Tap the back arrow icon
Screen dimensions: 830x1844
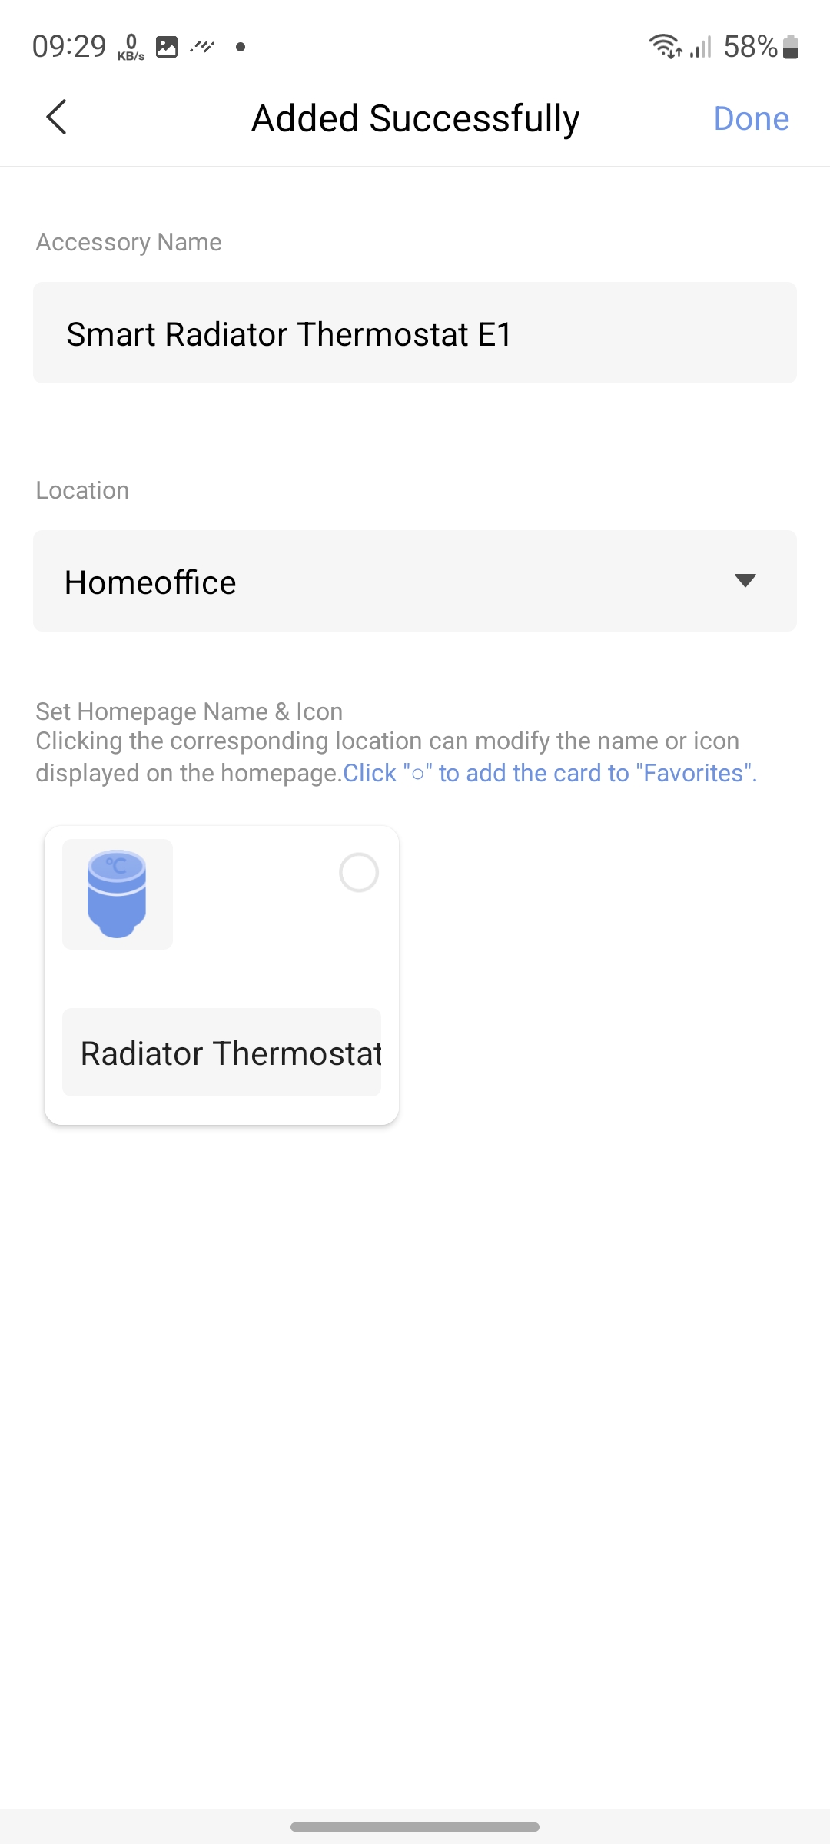point(56,118)
